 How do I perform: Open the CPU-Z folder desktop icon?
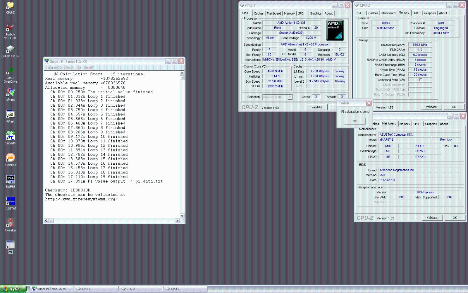pos(10,8)
